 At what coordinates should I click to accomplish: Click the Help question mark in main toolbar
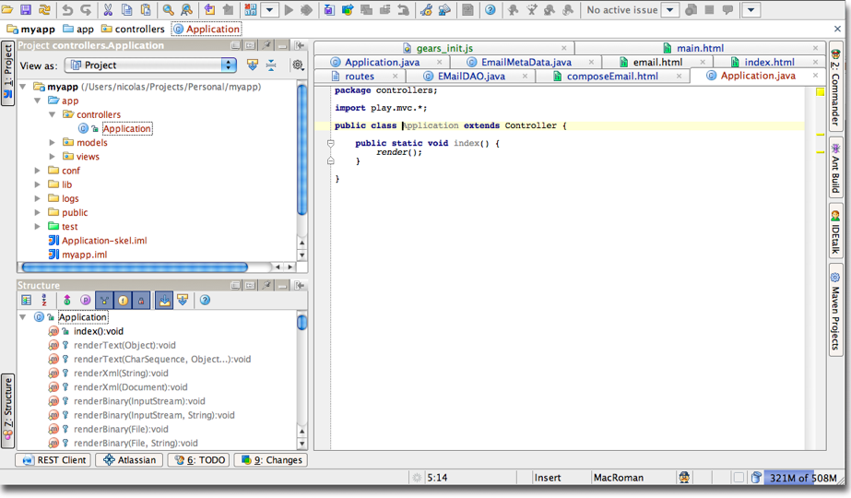click(x=491, y=10)
